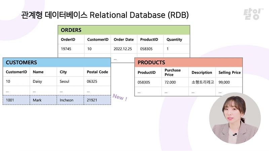269x151 pixels.
Task: Click ORDERS row product value 058305
Action: click(146, 49)
